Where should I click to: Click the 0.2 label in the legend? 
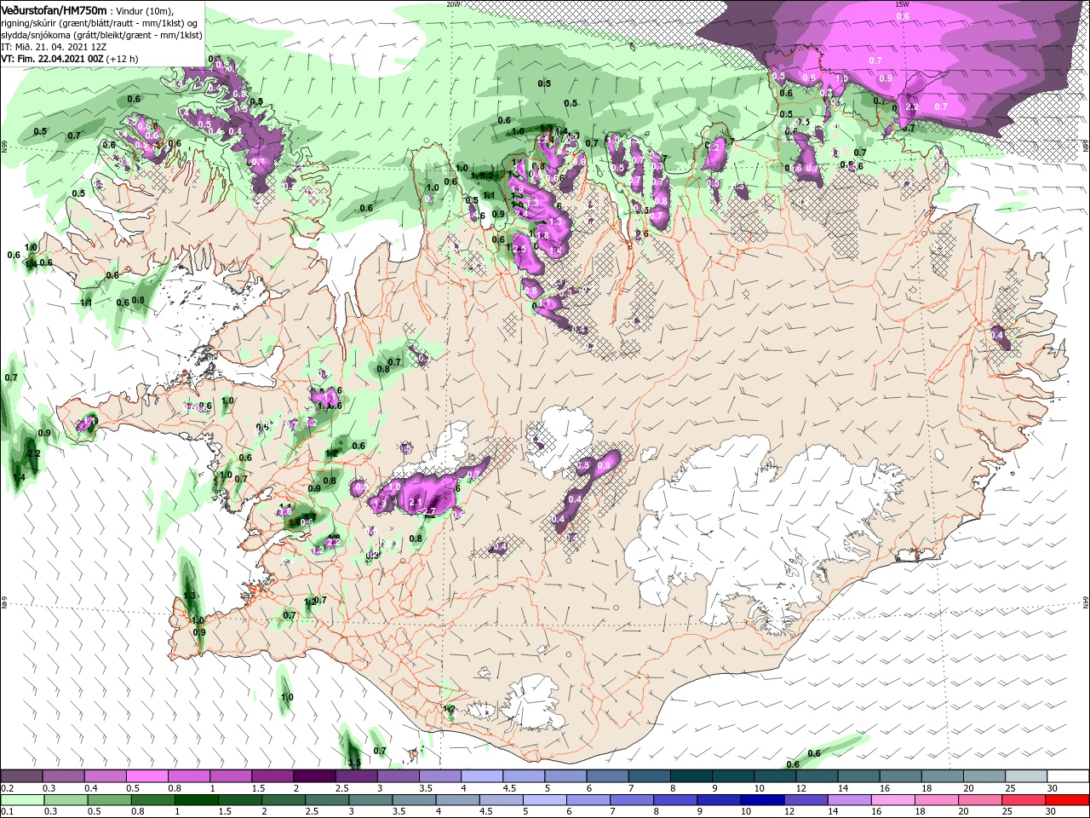pos(7,788)
